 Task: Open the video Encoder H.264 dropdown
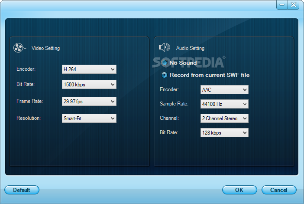coord(89,69)
